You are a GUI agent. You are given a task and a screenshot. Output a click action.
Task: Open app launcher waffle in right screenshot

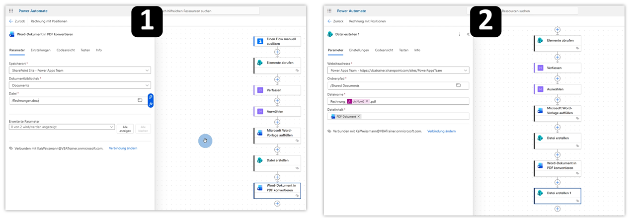pyautogui.click(x=329, y=10)
